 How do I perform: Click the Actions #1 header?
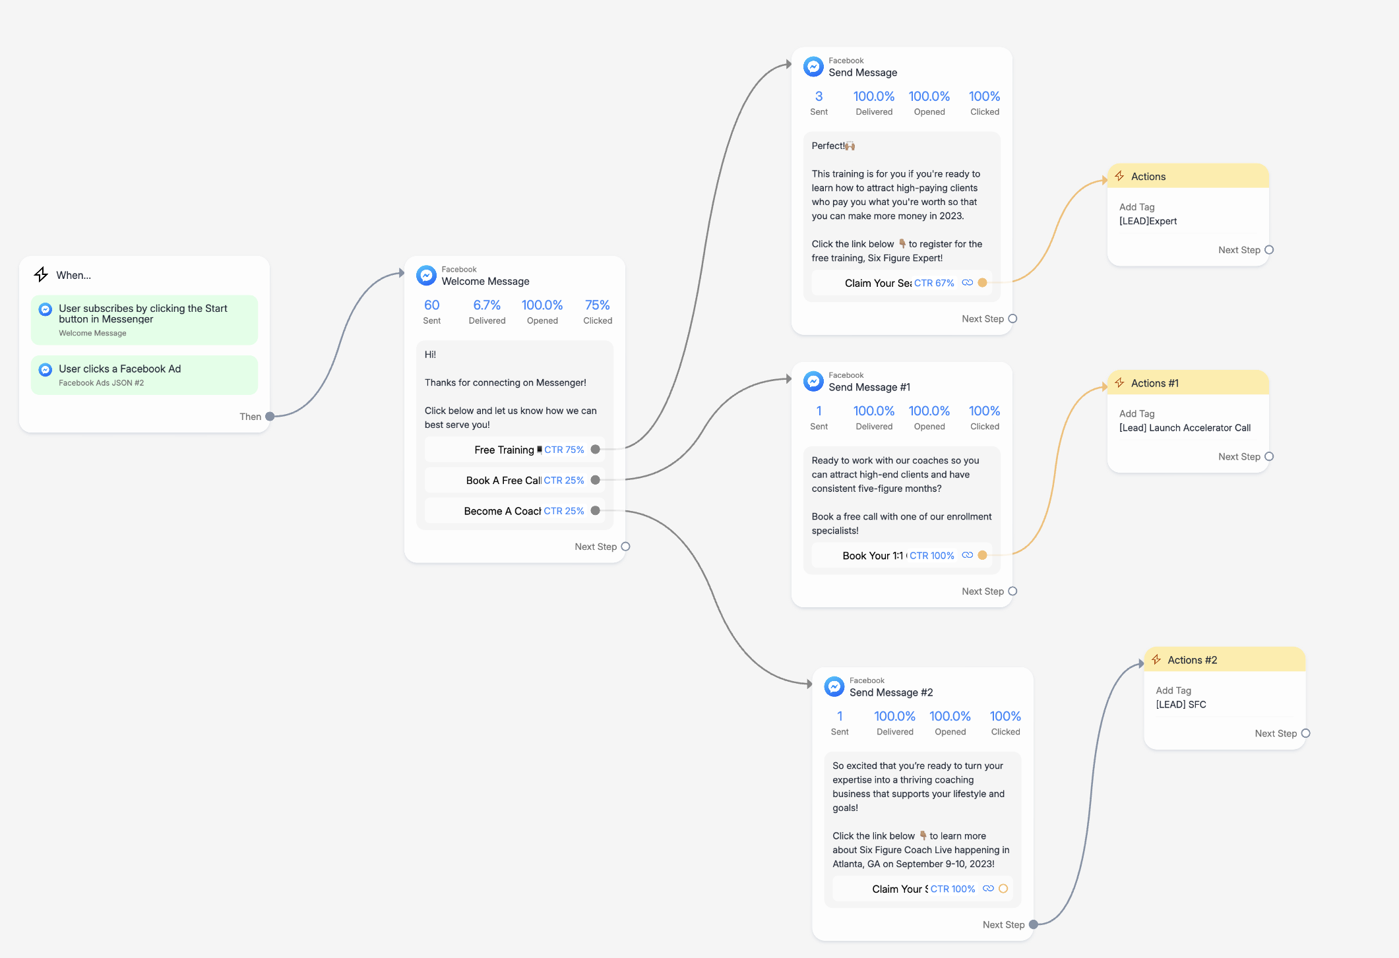(x=1188, y=383)
